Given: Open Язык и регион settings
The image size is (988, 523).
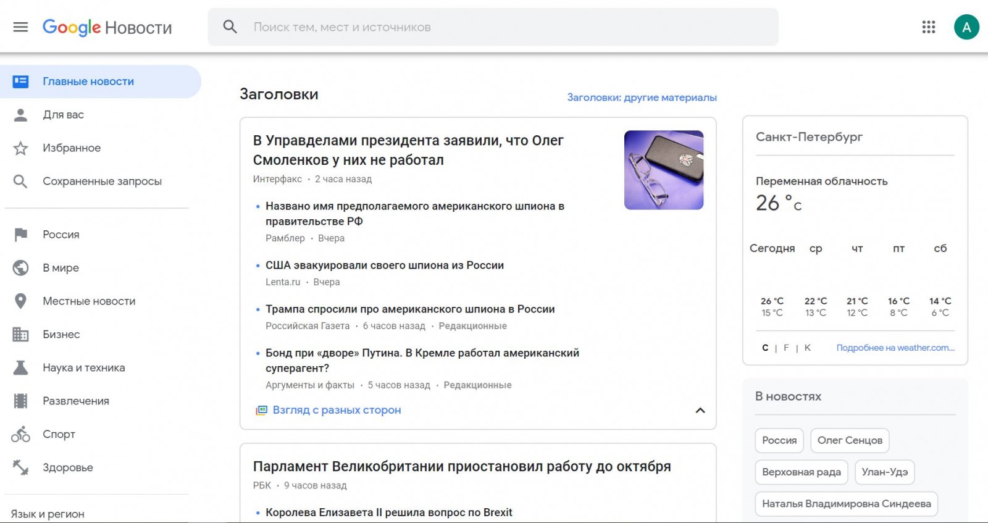Looking at the screenshot, I should (48, 514).
